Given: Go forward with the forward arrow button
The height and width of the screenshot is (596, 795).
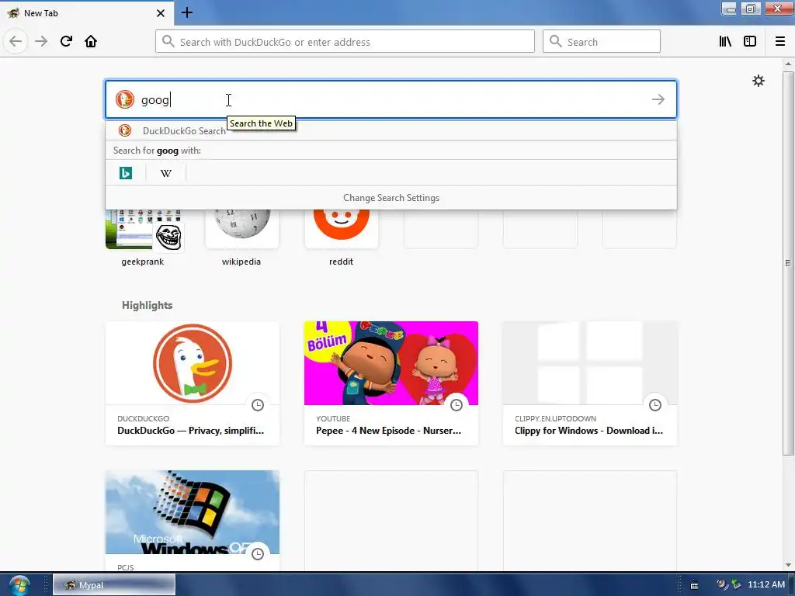Looking at the screenshot, I should click(x=41, y=41).
